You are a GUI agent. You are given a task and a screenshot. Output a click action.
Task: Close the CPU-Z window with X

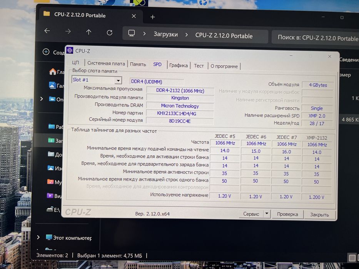[330, 56]
